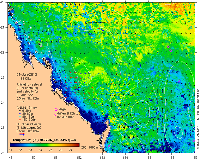Click the '80-150m' depth label

[x=28, y=117]
